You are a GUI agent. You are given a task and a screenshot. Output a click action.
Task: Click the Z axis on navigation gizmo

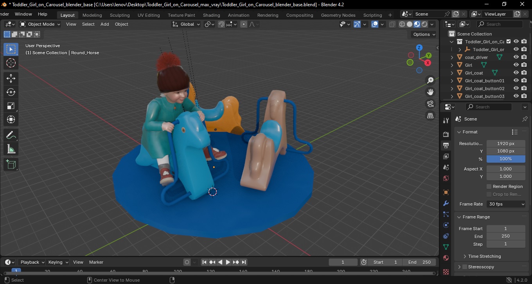pos(419,48)
